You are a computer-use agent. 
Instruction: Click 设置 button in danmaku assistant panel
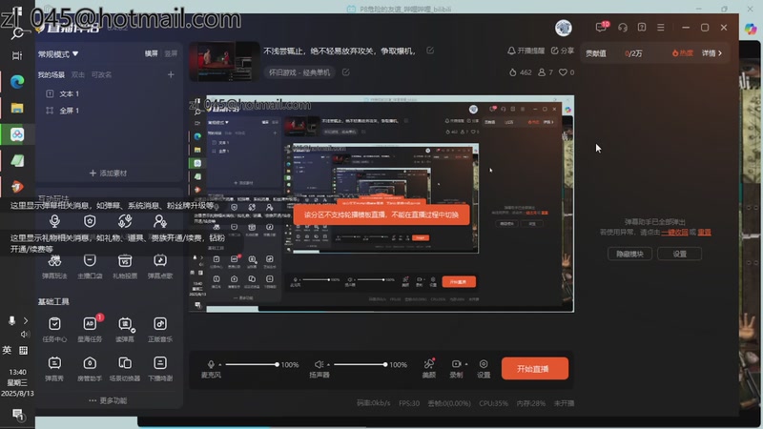click(679, 254)
